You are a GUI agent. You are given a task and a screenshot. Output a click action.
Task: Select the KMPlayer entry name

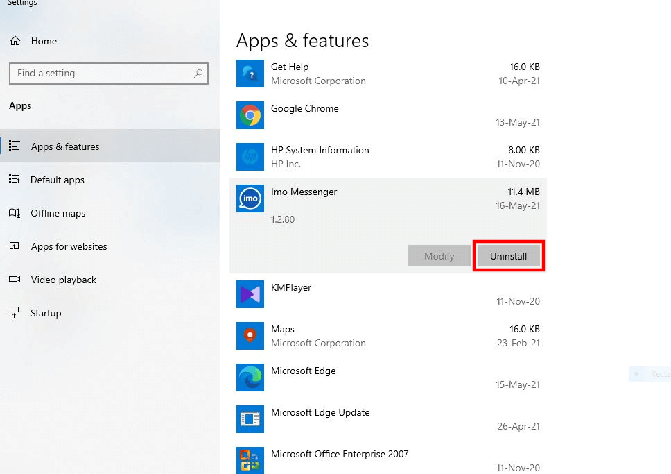[x=291, y=287]
